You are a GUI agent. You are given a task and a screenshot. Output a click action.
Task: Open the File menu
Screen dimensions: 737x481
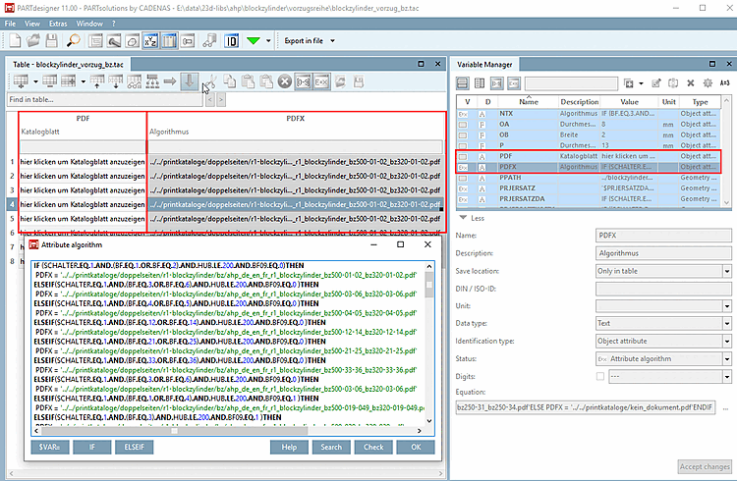click(x=11, y=24)
